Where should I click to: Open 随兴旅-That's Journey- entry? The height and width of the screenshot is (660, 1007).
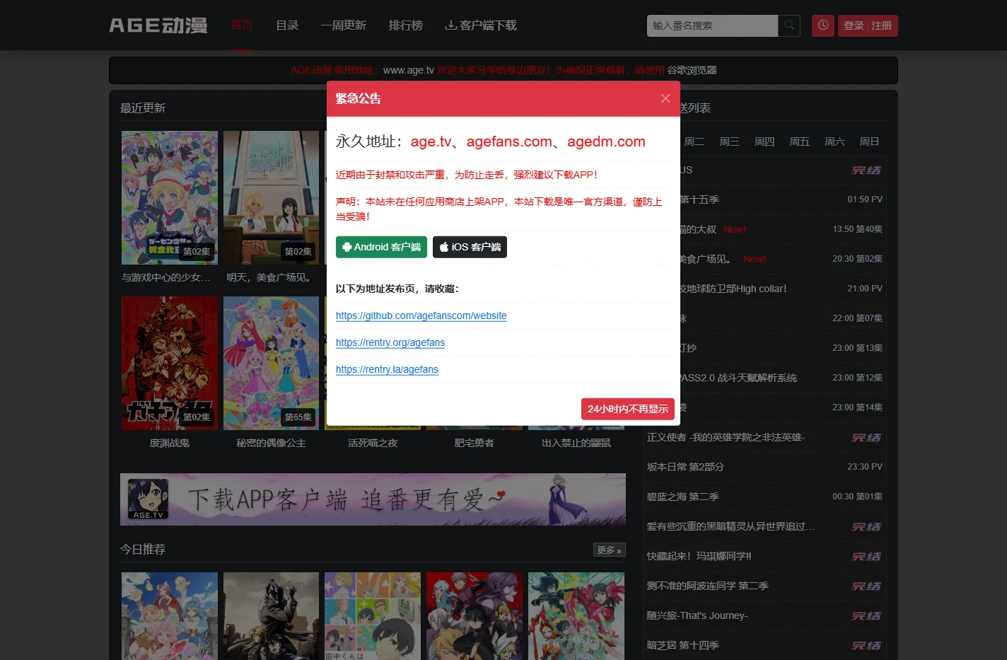tap(697, 615)
